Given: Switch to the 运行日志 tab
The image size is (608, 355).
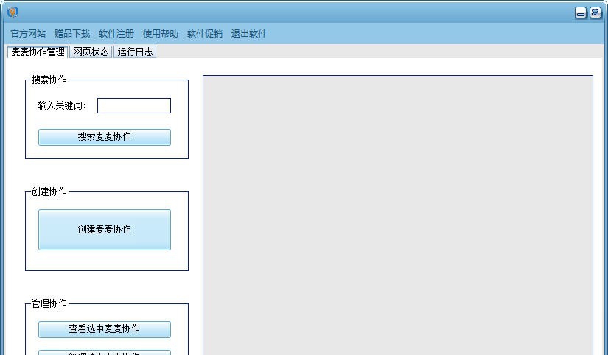Looking at the screenshot, I should click(x=135, y=52).
